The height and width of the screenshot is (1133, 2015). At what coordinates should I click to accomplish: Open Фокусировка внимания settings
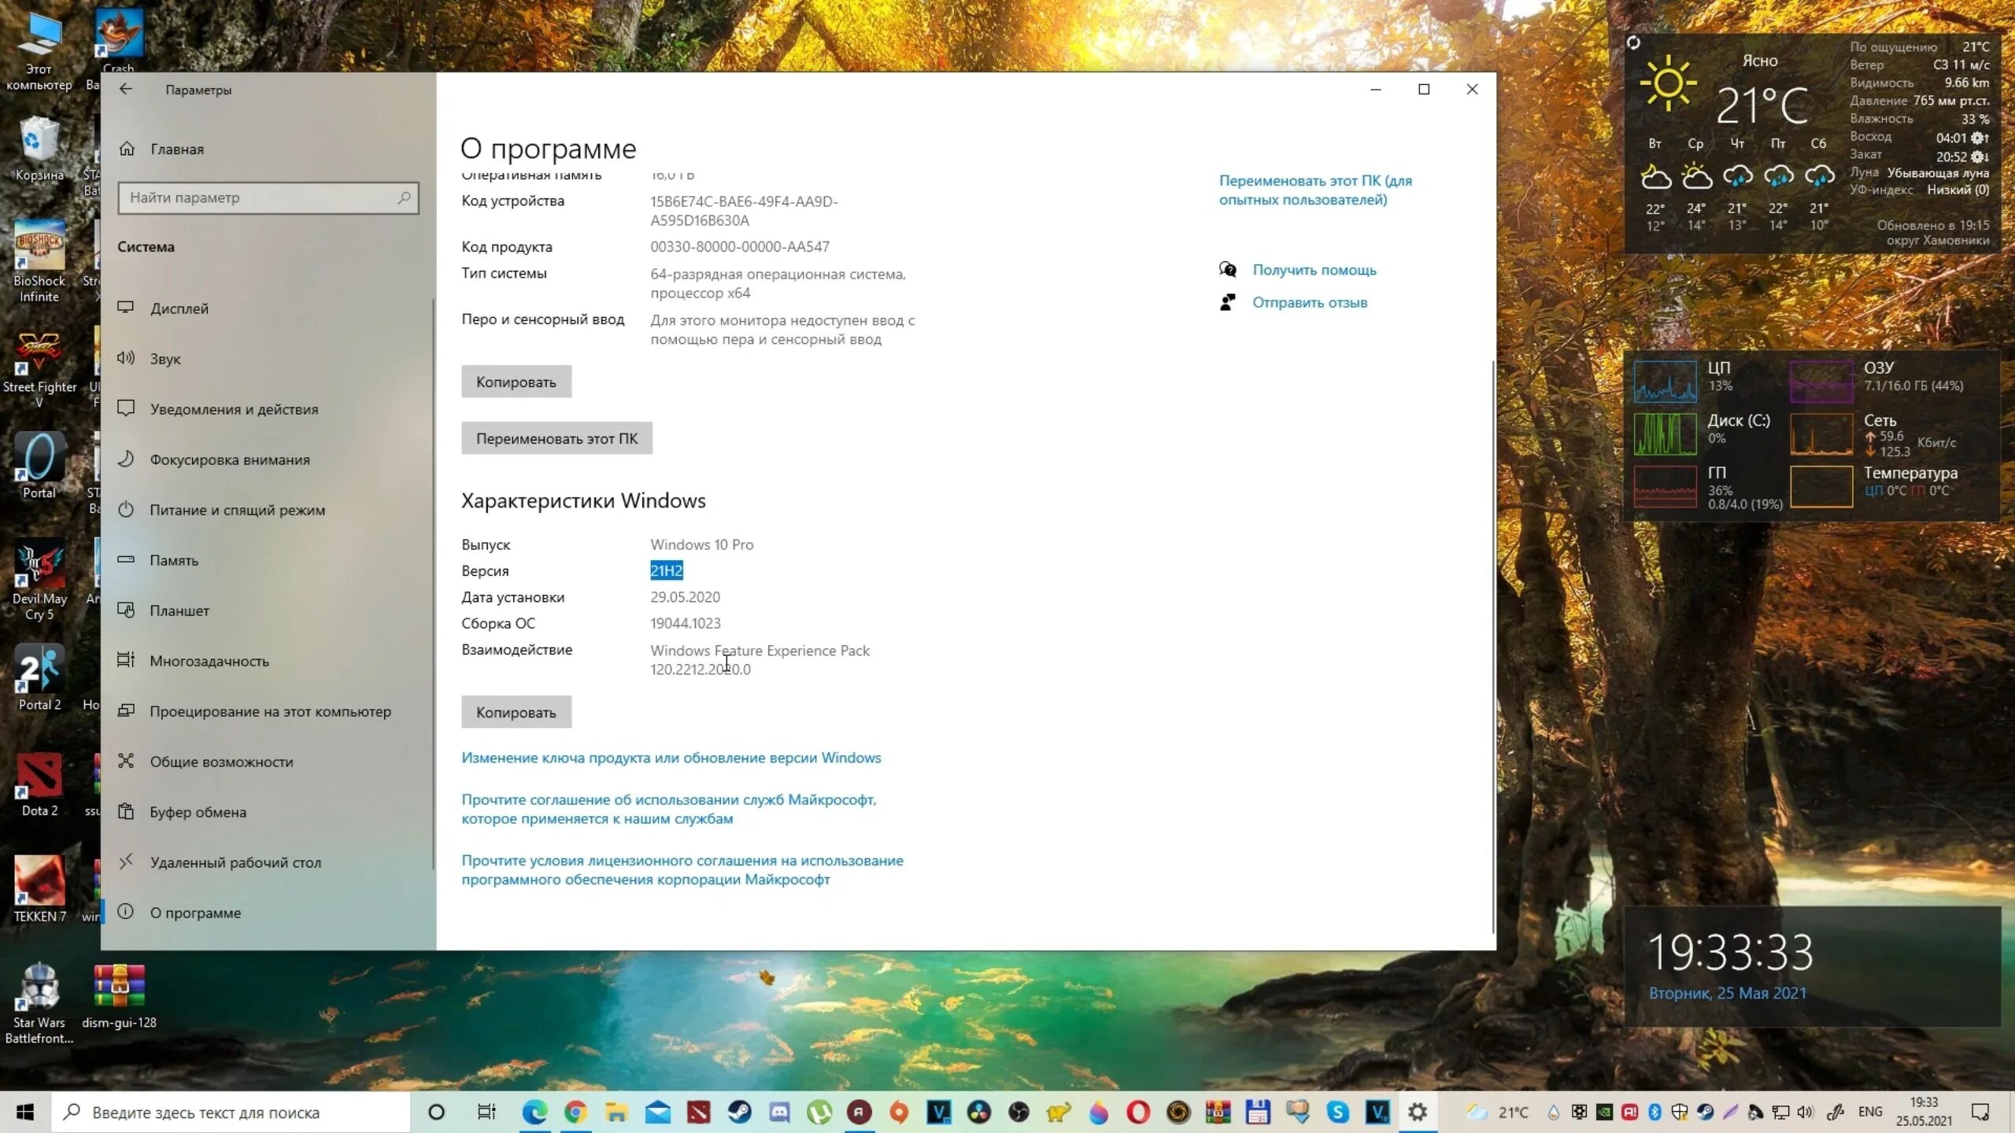pos(229,459)
